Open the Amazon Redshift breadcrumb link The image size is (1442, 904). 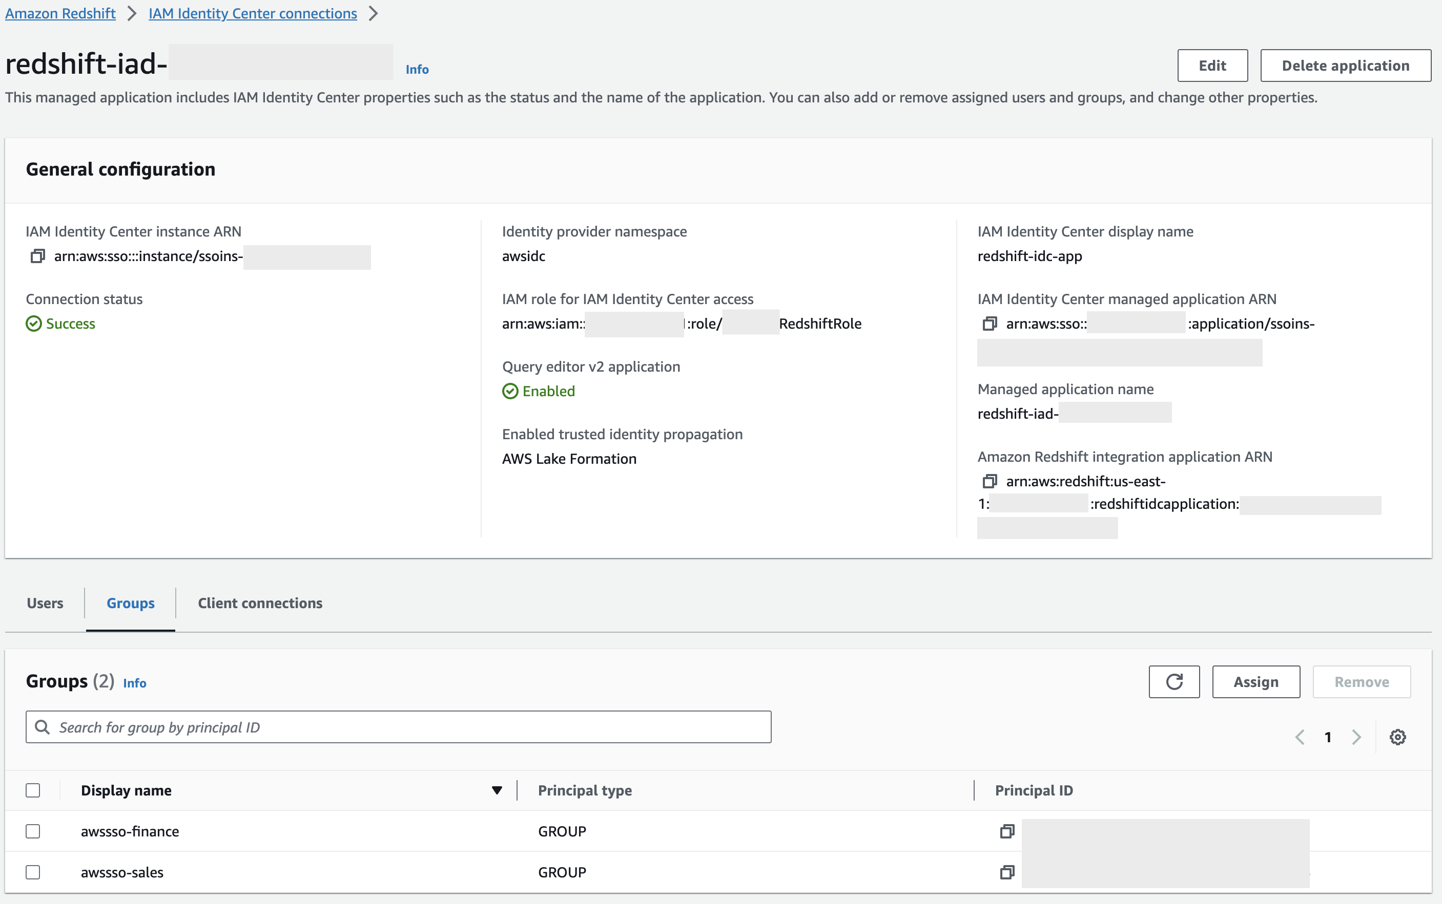pyautogui.click(x=60, y=13)
